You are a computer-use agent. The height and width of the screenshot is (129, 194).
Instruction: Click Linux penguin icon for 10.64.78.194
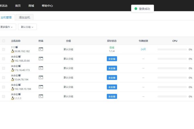pyautogui.click(x=12, y=79)
